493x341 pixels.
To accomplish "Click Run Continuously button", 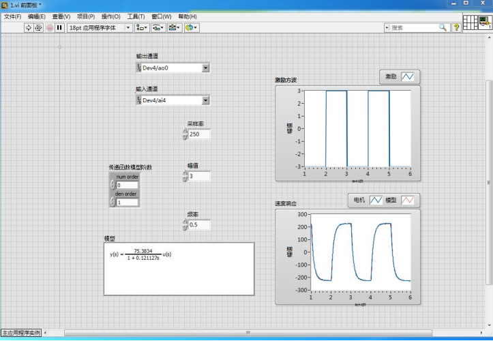I will point(38,28).
